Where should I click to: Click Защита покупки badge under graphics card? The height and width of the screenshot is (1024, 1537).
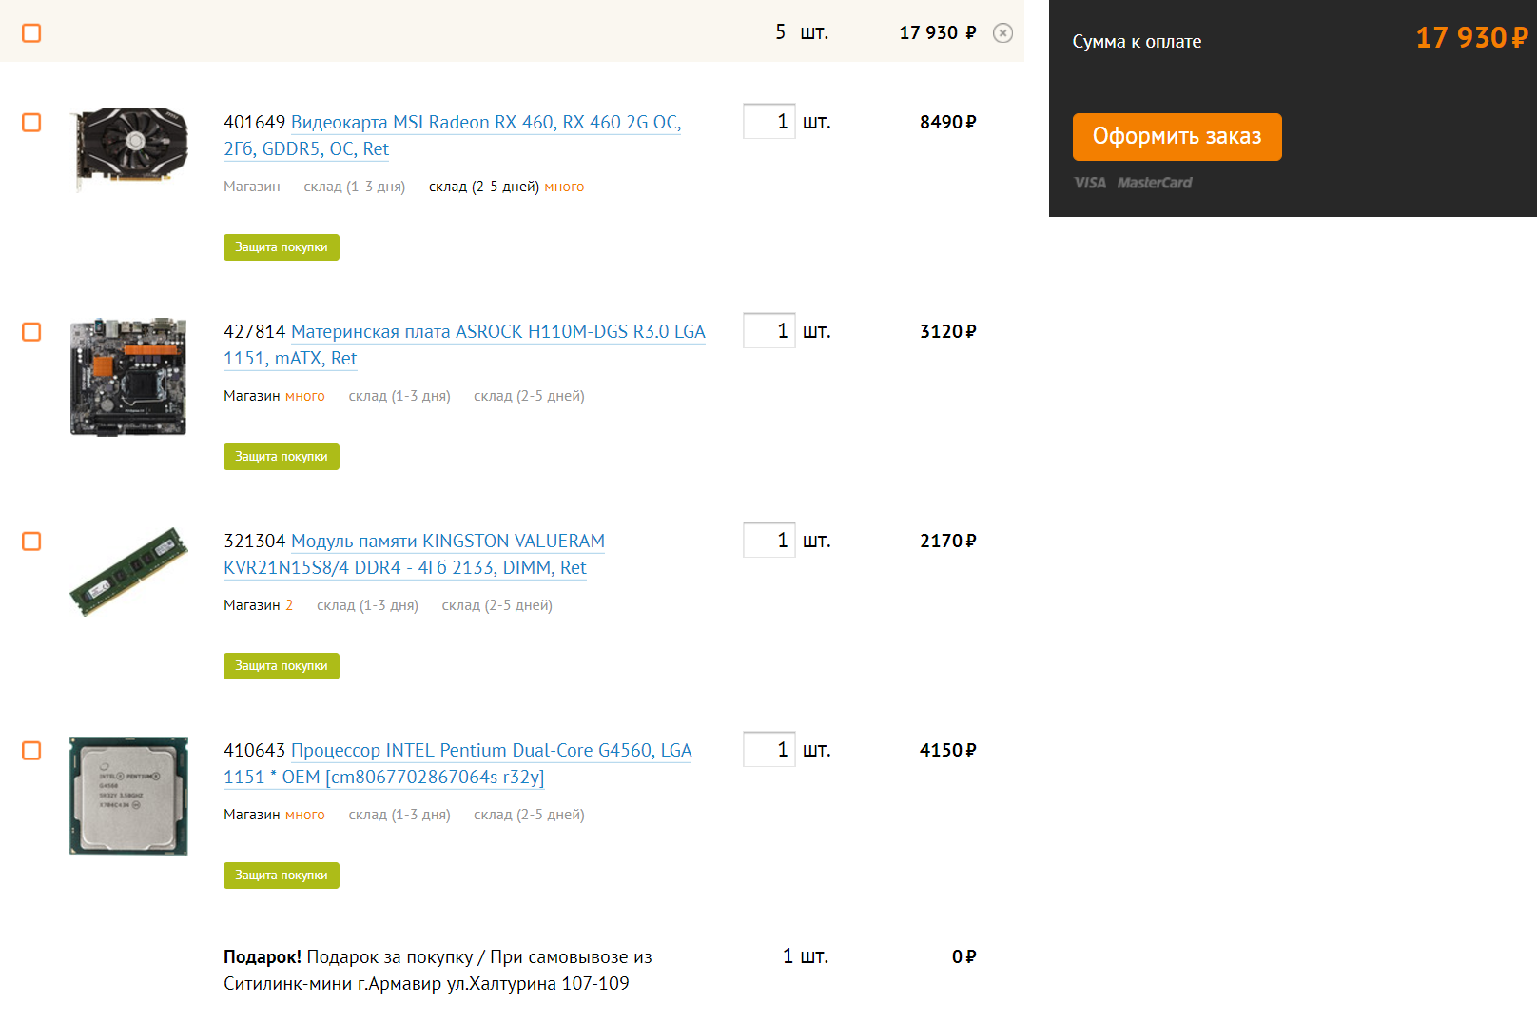coord(282,247)
